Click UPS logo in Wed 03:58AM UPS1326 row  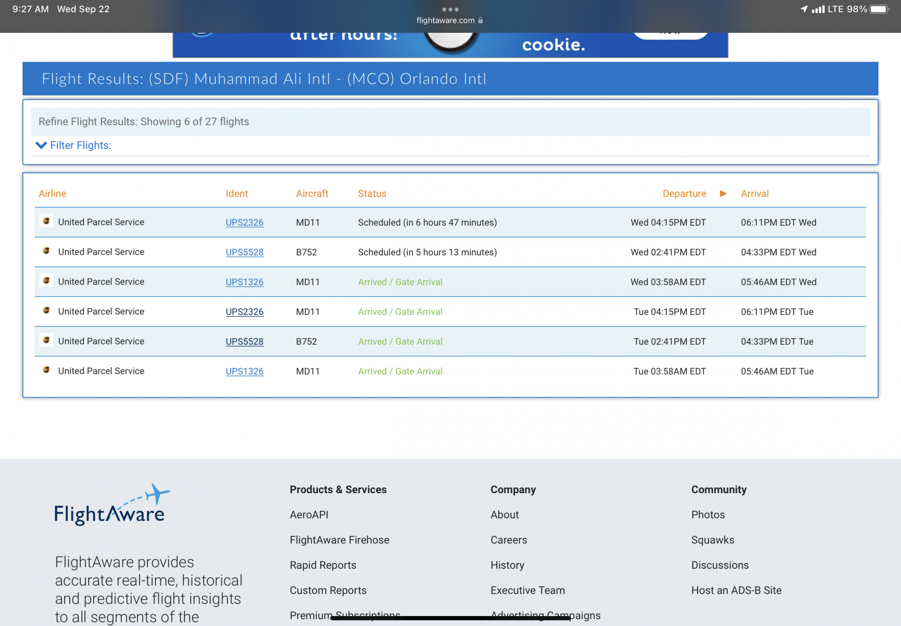click(x=46, y=281)
